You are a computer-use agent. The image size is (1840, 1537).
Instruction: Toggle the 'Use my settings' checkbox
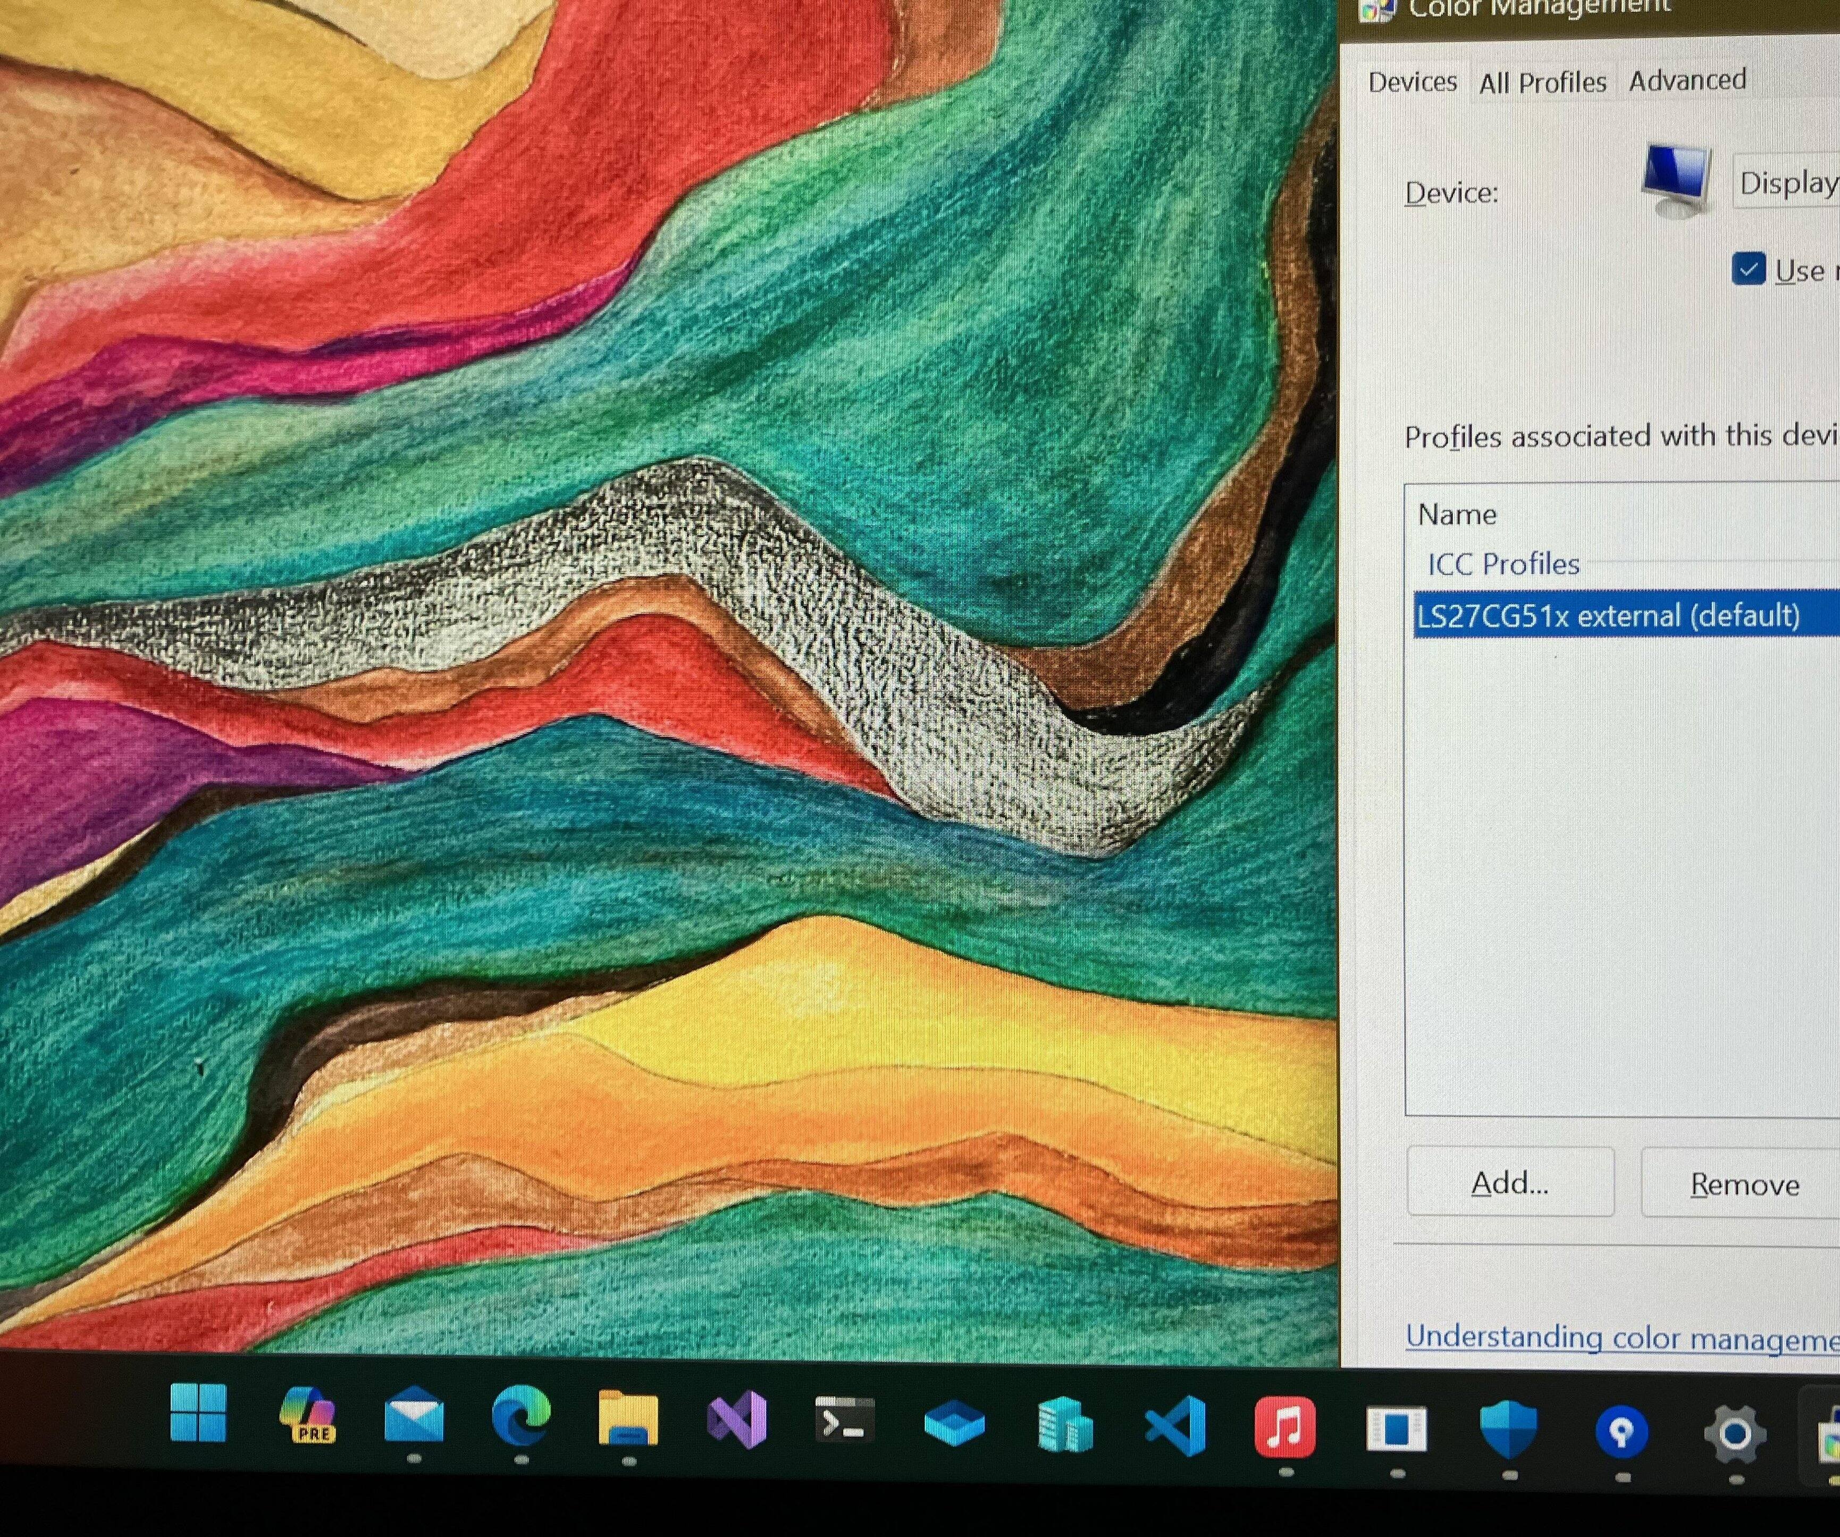tap(1748, 269)
